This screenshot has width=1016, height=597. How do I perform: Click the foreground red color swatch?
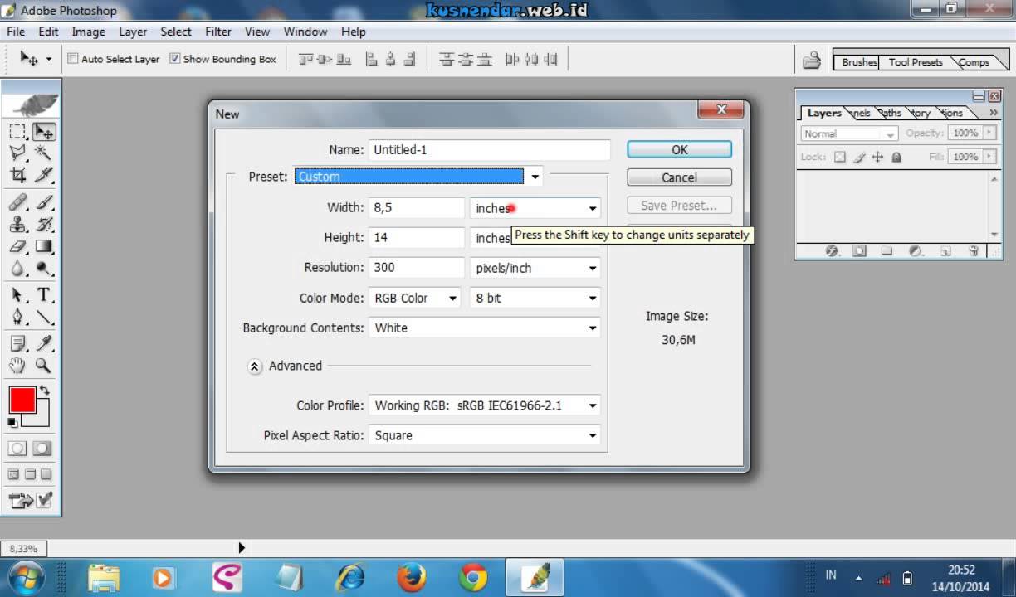22,400
